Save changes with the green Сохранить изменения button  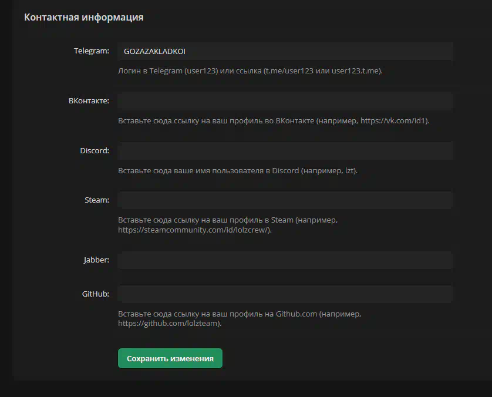pos(170,358)
